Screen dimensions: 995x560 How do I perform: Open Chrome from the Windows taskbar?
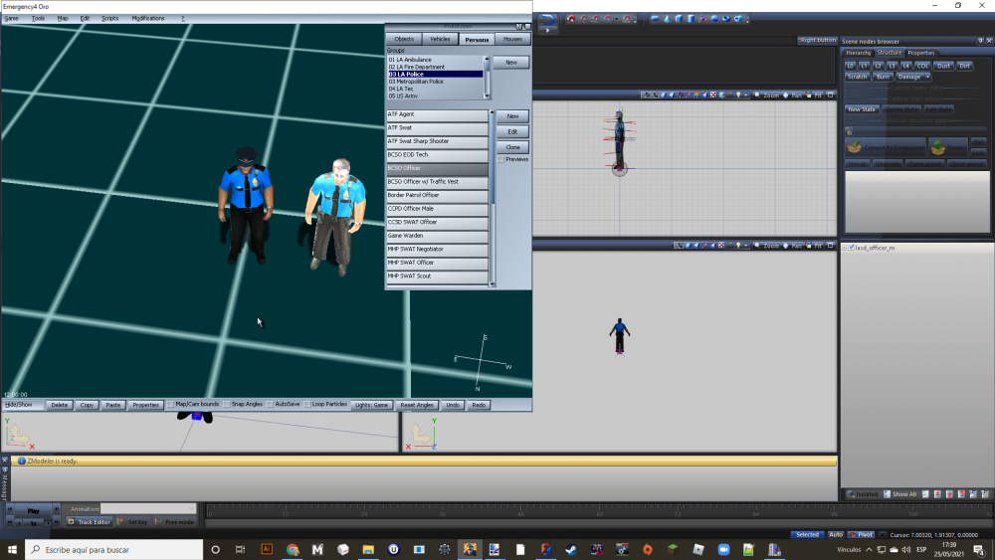coord(292,549)
